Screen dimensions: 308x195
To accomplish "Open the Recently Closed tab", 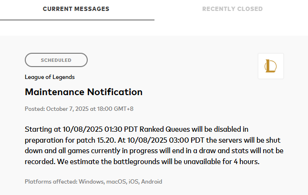I will coord(232,9).
